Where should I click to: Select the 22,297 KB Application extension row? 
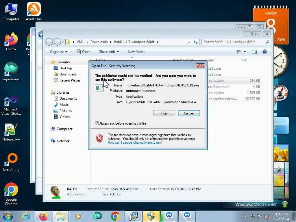pyautogui.click(x=234, y=99)
